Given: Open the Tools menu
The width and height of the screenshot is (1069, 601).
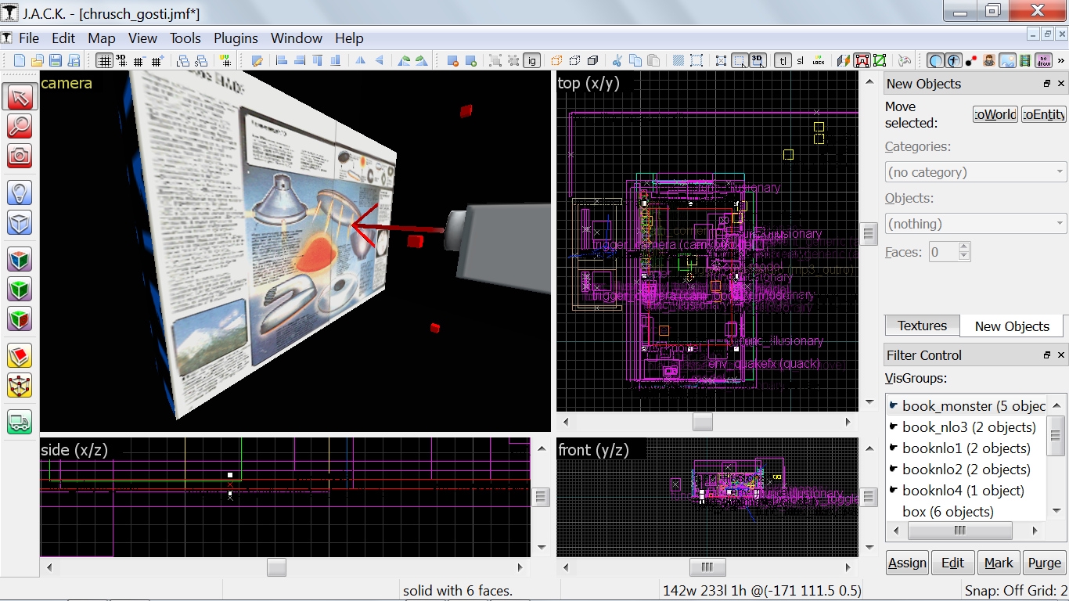Looking at the screenshot, I should click(185, 38).
